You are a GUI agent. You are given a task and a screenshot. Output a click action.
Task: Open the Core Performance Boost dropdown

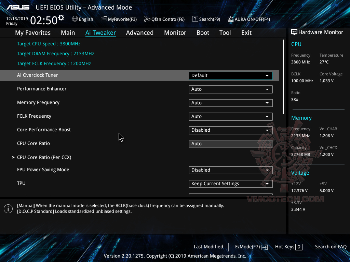point(231,130)
